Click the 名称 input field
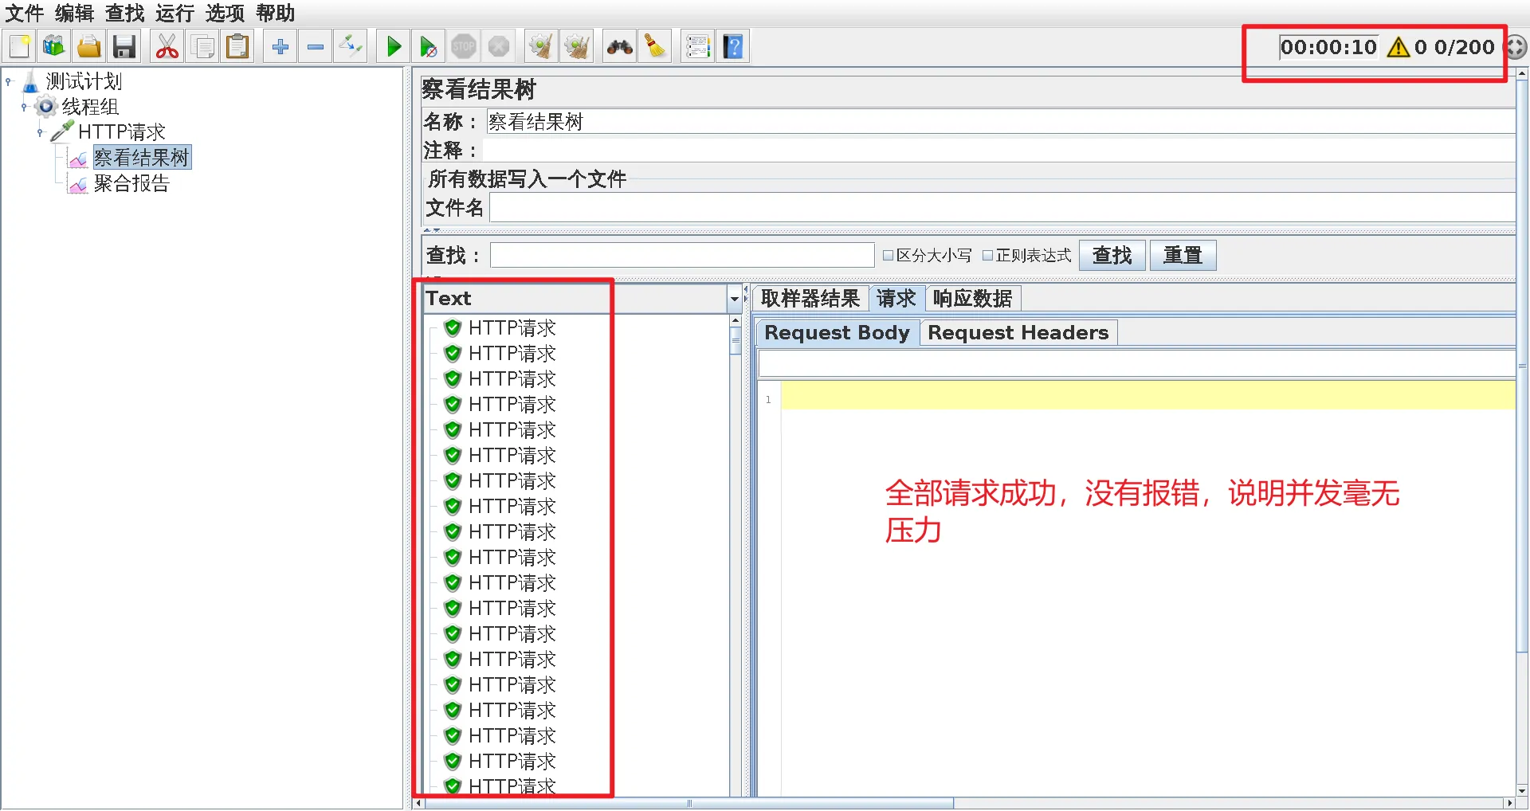 click(1000, 122)
